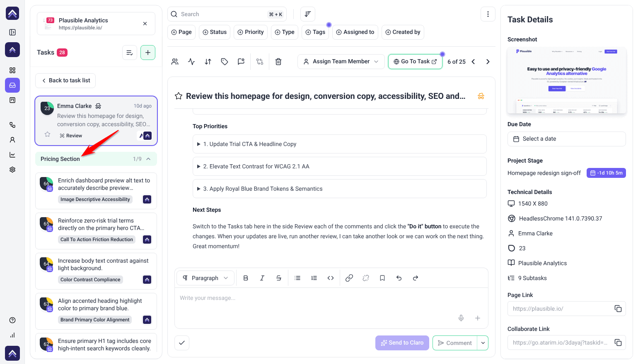The height and width of the screenshot is (364, 638).
Task: Click the bold formatting button
Action: point(246,278)
